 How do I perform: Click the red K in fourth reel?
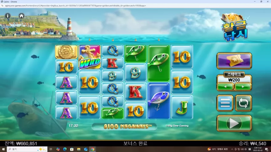click(x=136, y=92)
